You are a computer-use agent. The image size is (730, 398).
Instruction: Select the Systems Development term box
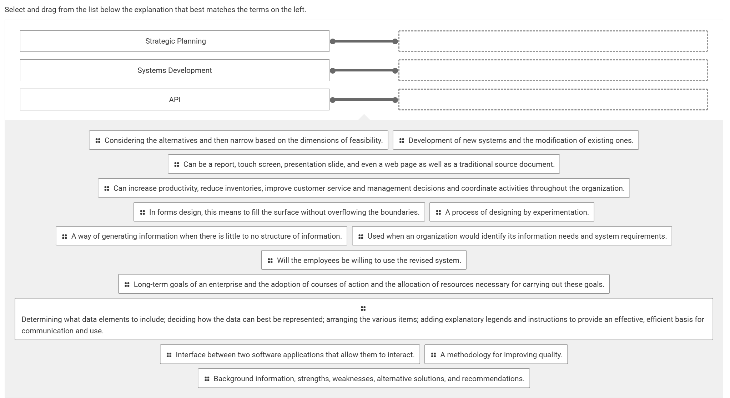(x=175, y=70)
